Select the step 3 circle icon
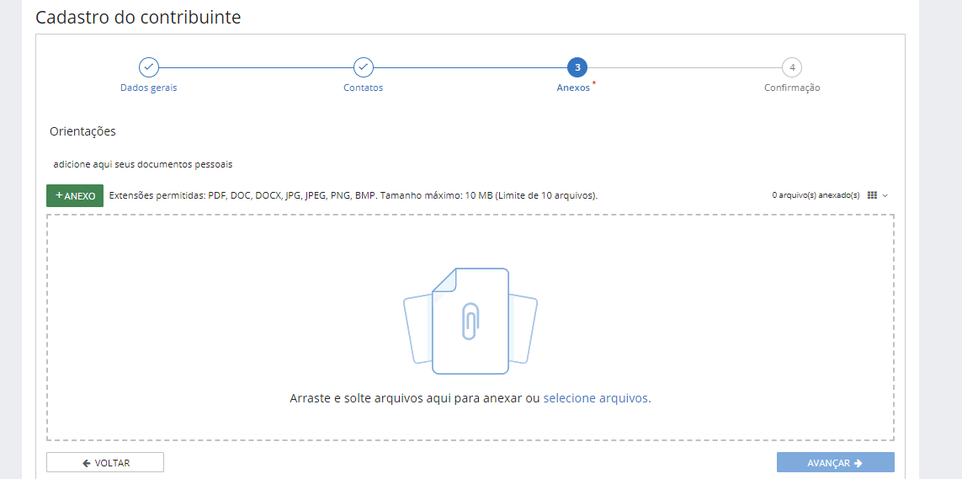Viewport: 962px width, 479px height. 577,67
